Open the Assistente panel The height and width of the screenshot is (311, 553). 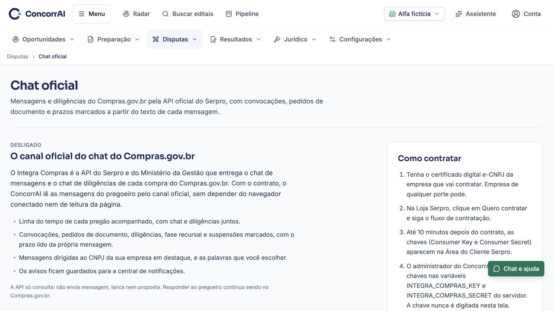point(476,14)
